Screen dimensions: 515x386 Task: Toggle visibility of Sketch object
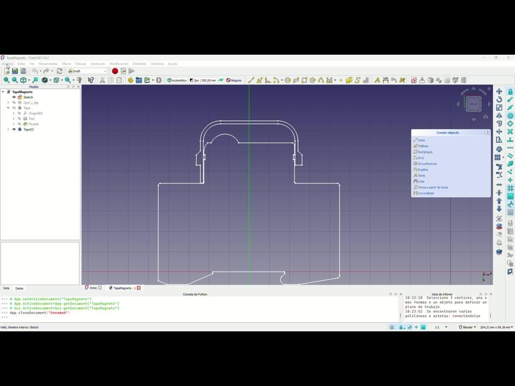pyautogui.click(x=14, y=97)
